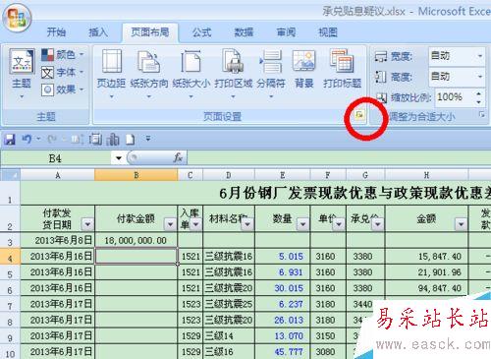Open the filter dropdown for 付款金额
This screenshot has width=491, height=359.
[x=171, y=224]
